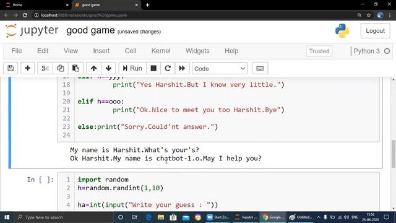Open Zoom app in taskbar
This screenshot has width=396, height=223.
tap(218, 217)
